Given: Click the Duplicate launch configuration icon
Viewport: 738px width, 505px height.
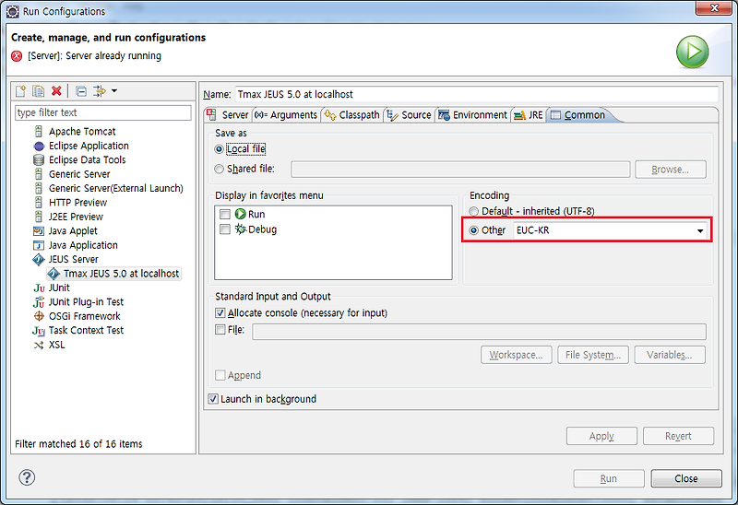Looking at the screenshot, I should (x=38, y=90).
